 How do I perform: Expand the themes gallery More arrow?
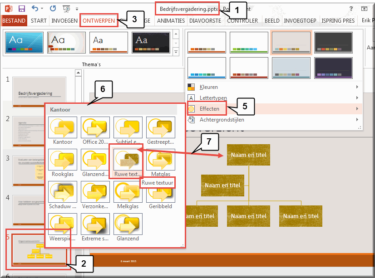176,51
